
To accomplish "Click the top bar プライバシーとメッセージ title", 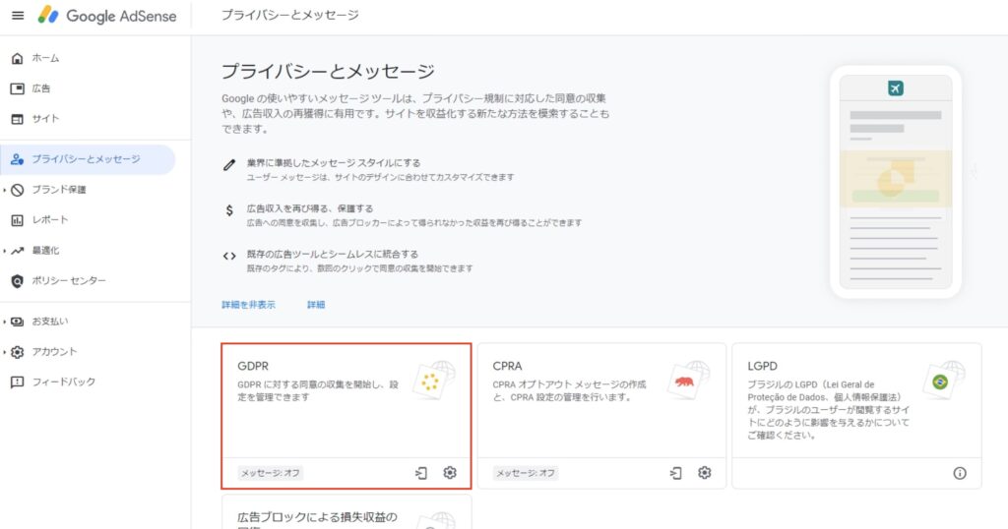I will (290, 15).
